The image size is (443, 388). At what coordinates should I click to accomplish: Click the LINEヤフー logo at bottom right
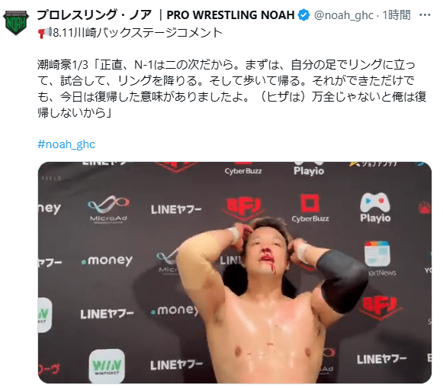[x=381, y=360]
